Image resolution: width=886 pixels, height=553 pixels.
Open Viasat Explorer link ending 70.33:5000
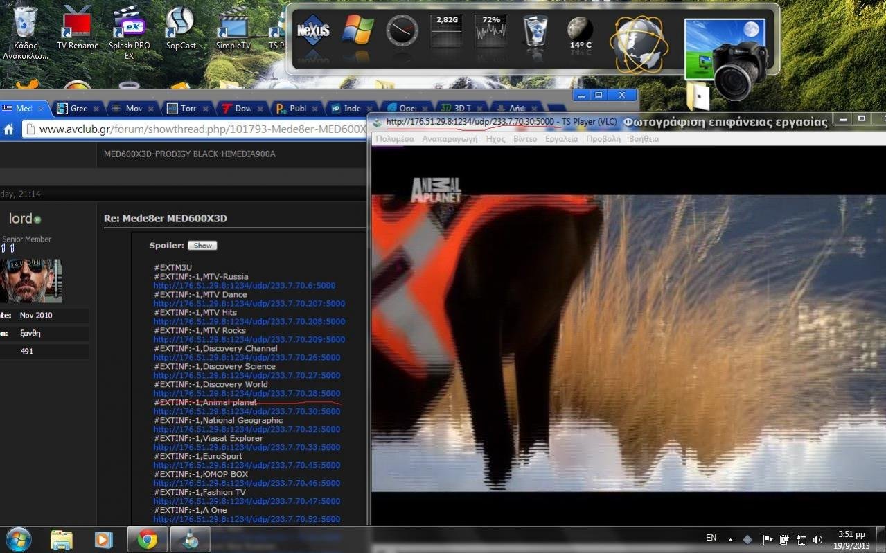tap(247, 447)
